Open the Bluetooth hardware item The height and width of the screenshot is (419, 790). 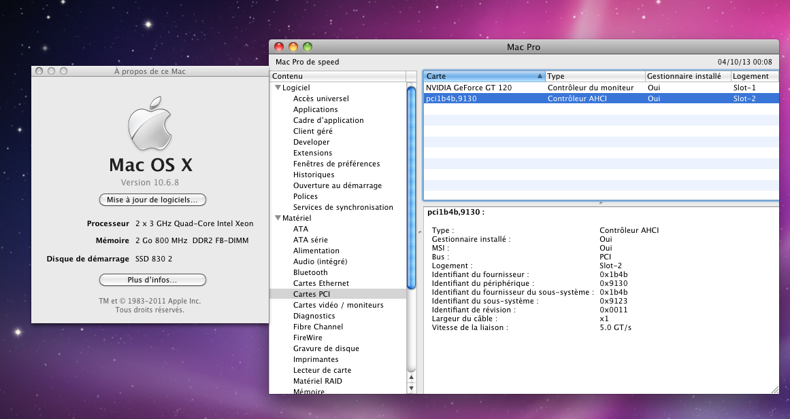tap(310, 272)
